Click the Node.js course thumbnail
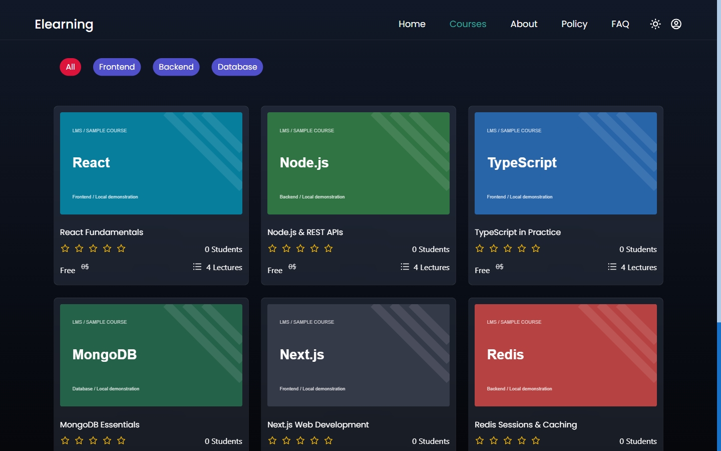721x451 pixels. 358,163
